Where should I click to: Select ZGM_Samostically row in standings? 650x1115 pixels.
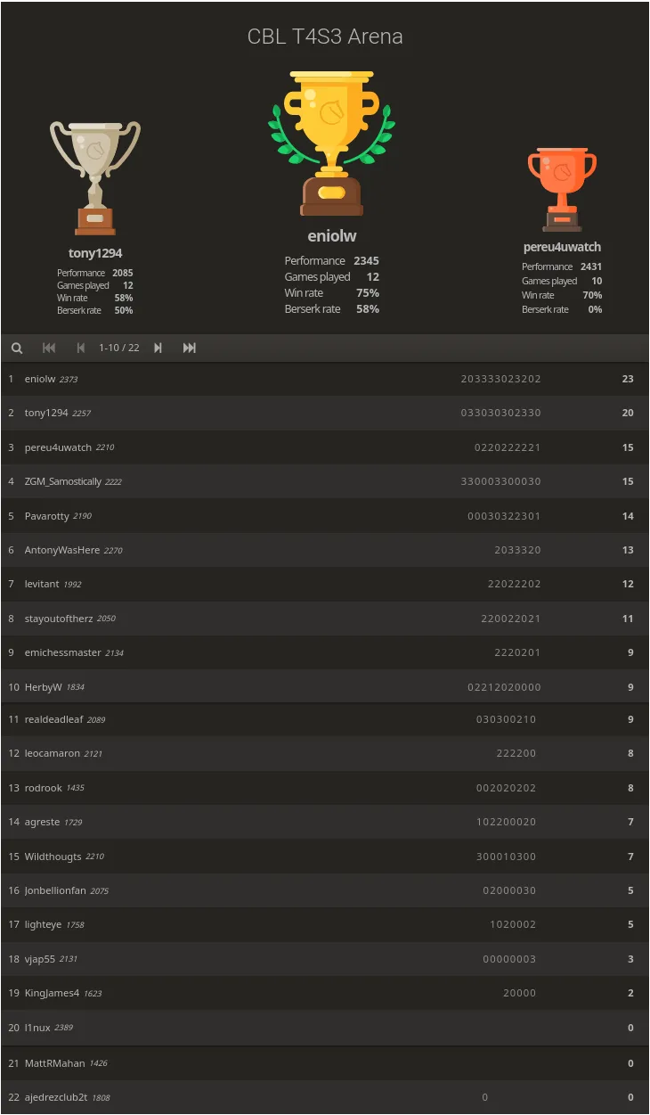tap(62, 481)
